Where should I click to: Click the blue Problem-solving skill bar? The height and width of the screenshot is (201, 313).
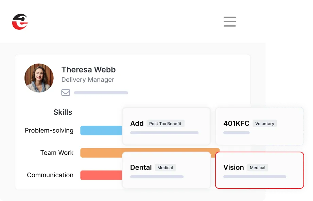[101, 131]
